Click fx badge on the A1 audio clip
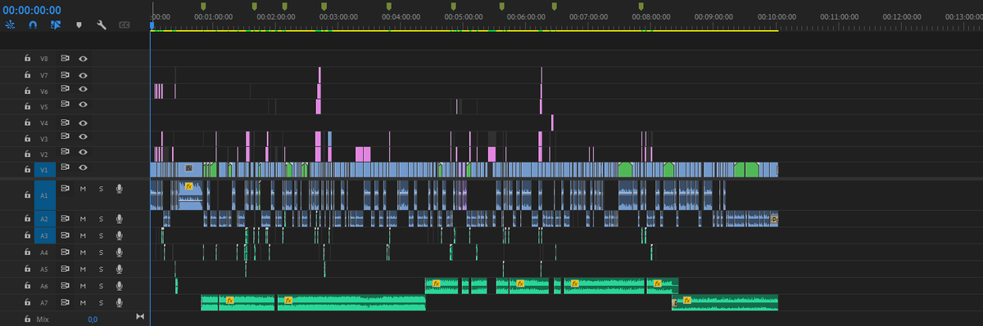The width and height of the screenshot is (983, 326). (188, 186)
